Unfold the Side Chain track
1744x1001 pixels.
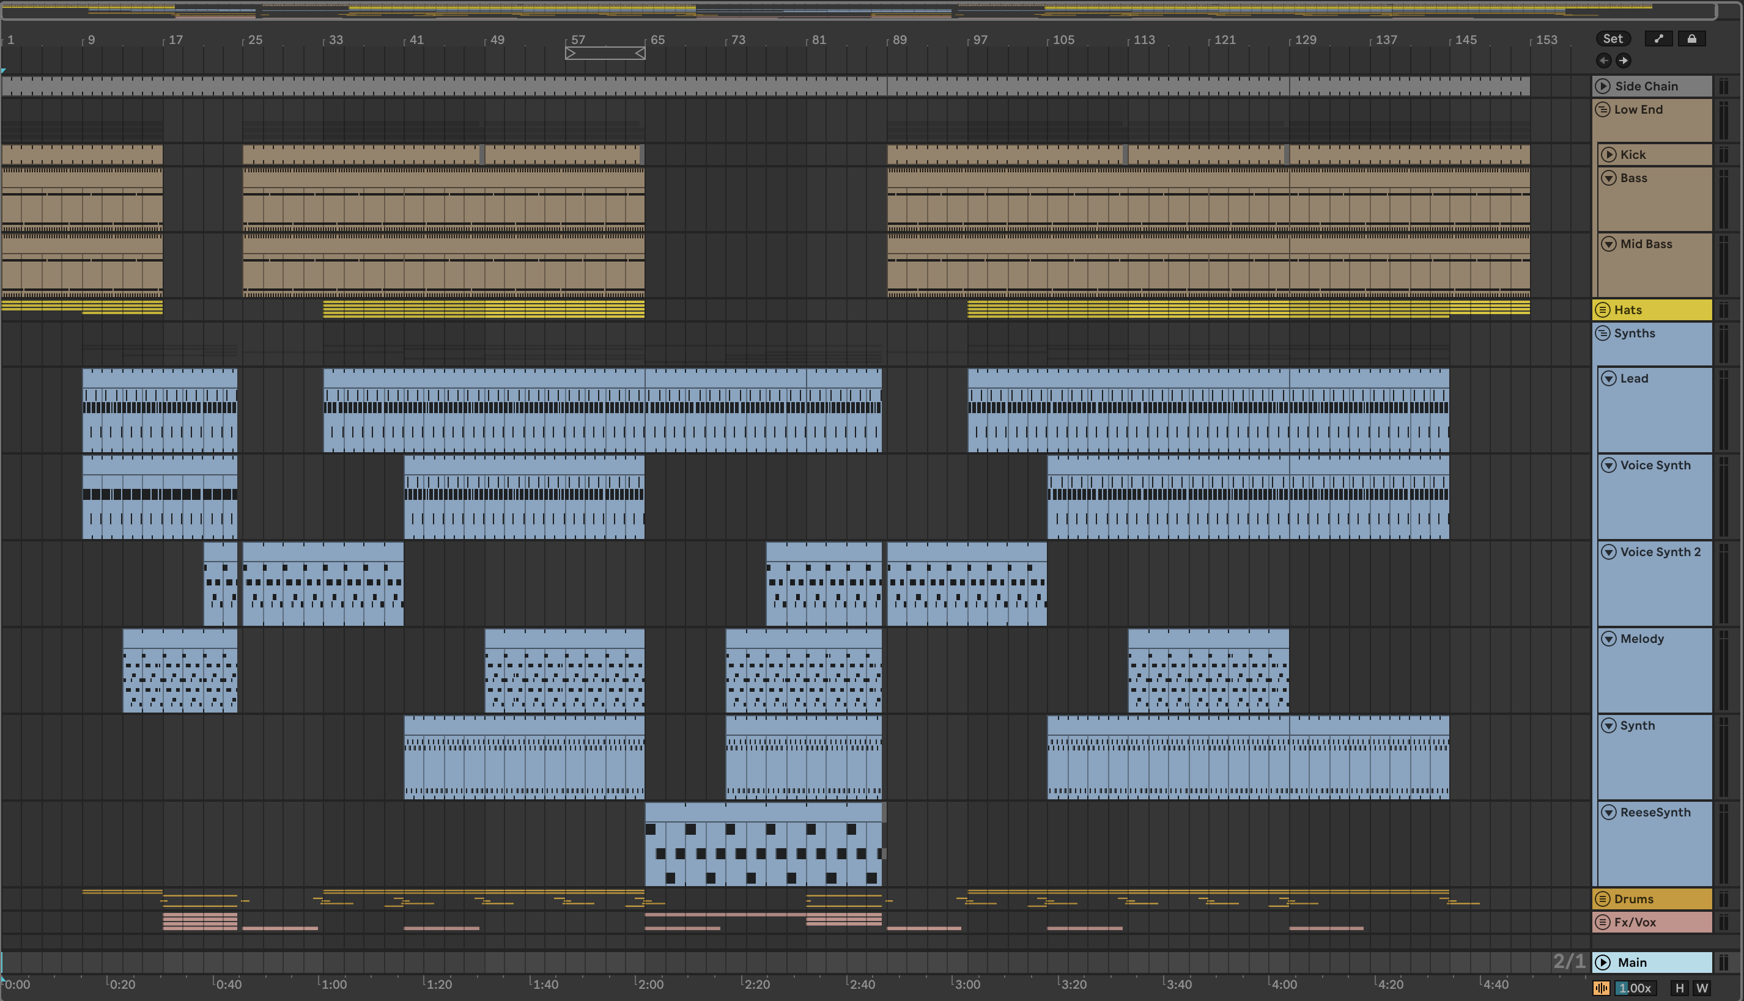1603,86
